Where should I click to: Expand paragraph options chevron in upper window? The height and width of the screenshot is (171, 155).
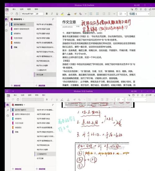[x=114, y=14]
